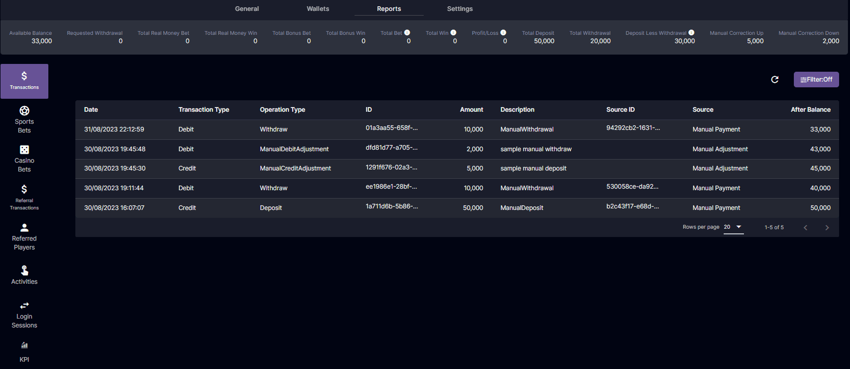Sort by Transaction Type column header
This screenshot has width=850, height=369.
(x=204, y=110)
